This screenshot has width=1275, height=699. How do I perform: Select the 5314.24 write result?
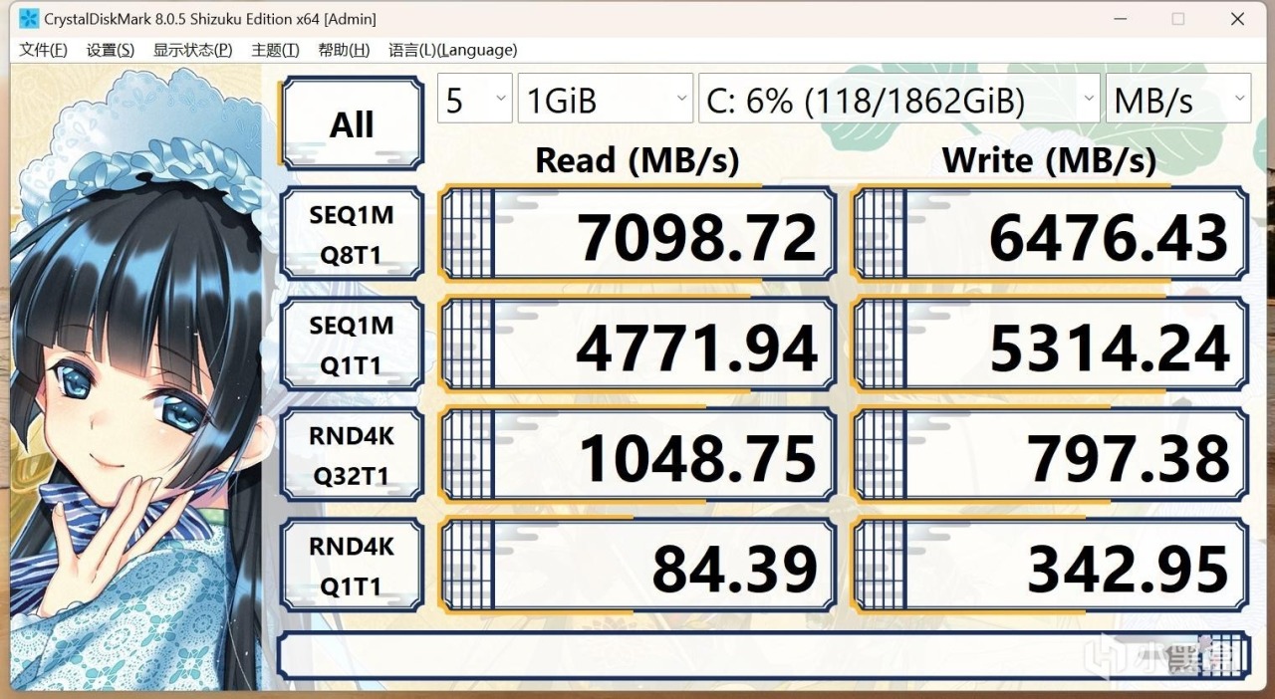pos(1050,346)
